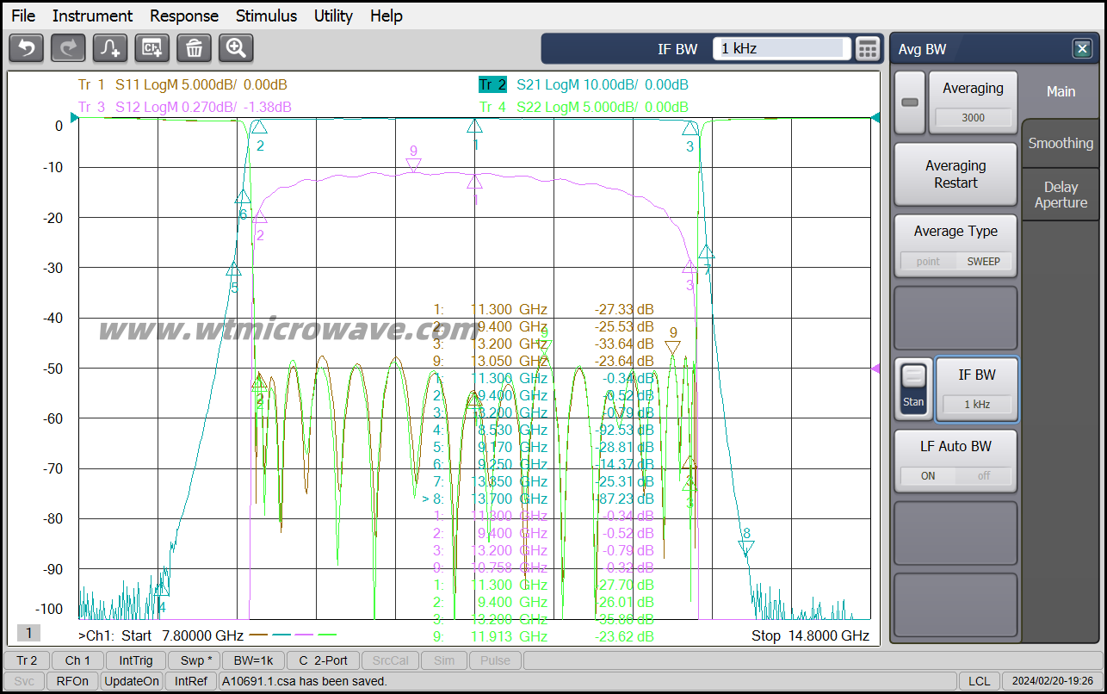
Task: Select trace Tr 4 S22 label
Action: (x=584, y=107)
